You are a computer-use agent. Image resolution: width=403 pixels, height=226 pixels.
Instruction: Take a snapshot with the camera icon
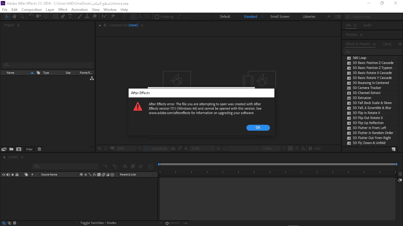click(173, 149)
